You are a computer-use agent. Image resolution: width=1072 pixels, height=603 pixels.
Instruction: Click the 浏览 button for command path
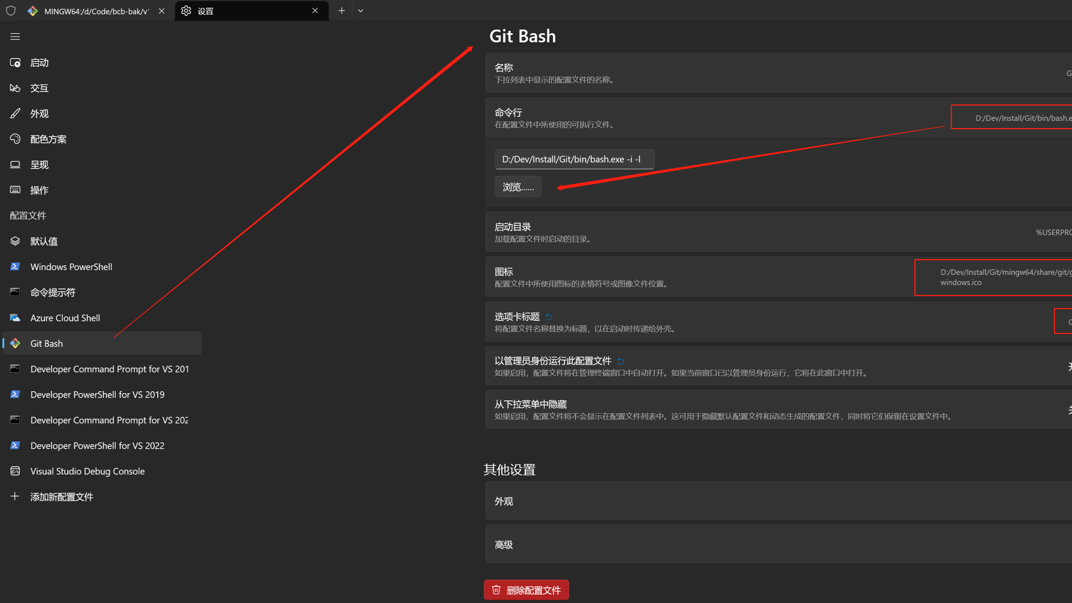click(518, 188)
